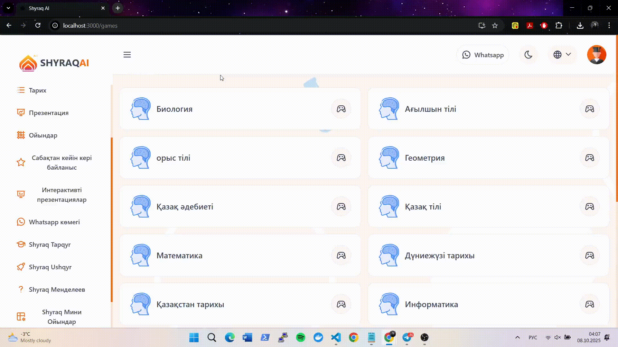Viewport: 618px width, 347px height.
Task: Click the Shyraq Tapqyr graduation cap icon
Action: tap(21, 245)
